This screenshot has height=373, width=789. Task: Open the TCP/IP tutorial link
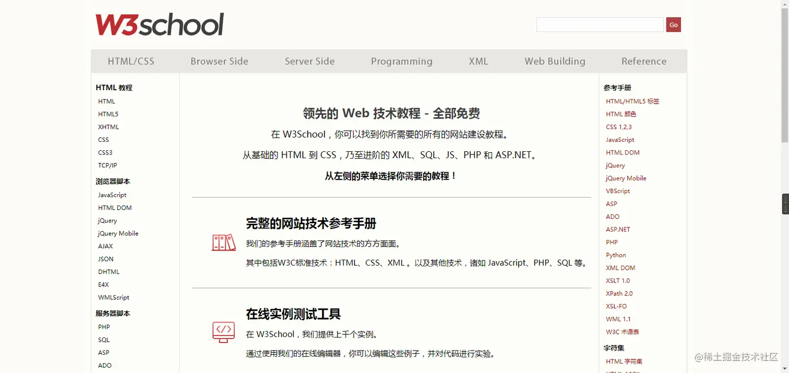click(107, 165)
